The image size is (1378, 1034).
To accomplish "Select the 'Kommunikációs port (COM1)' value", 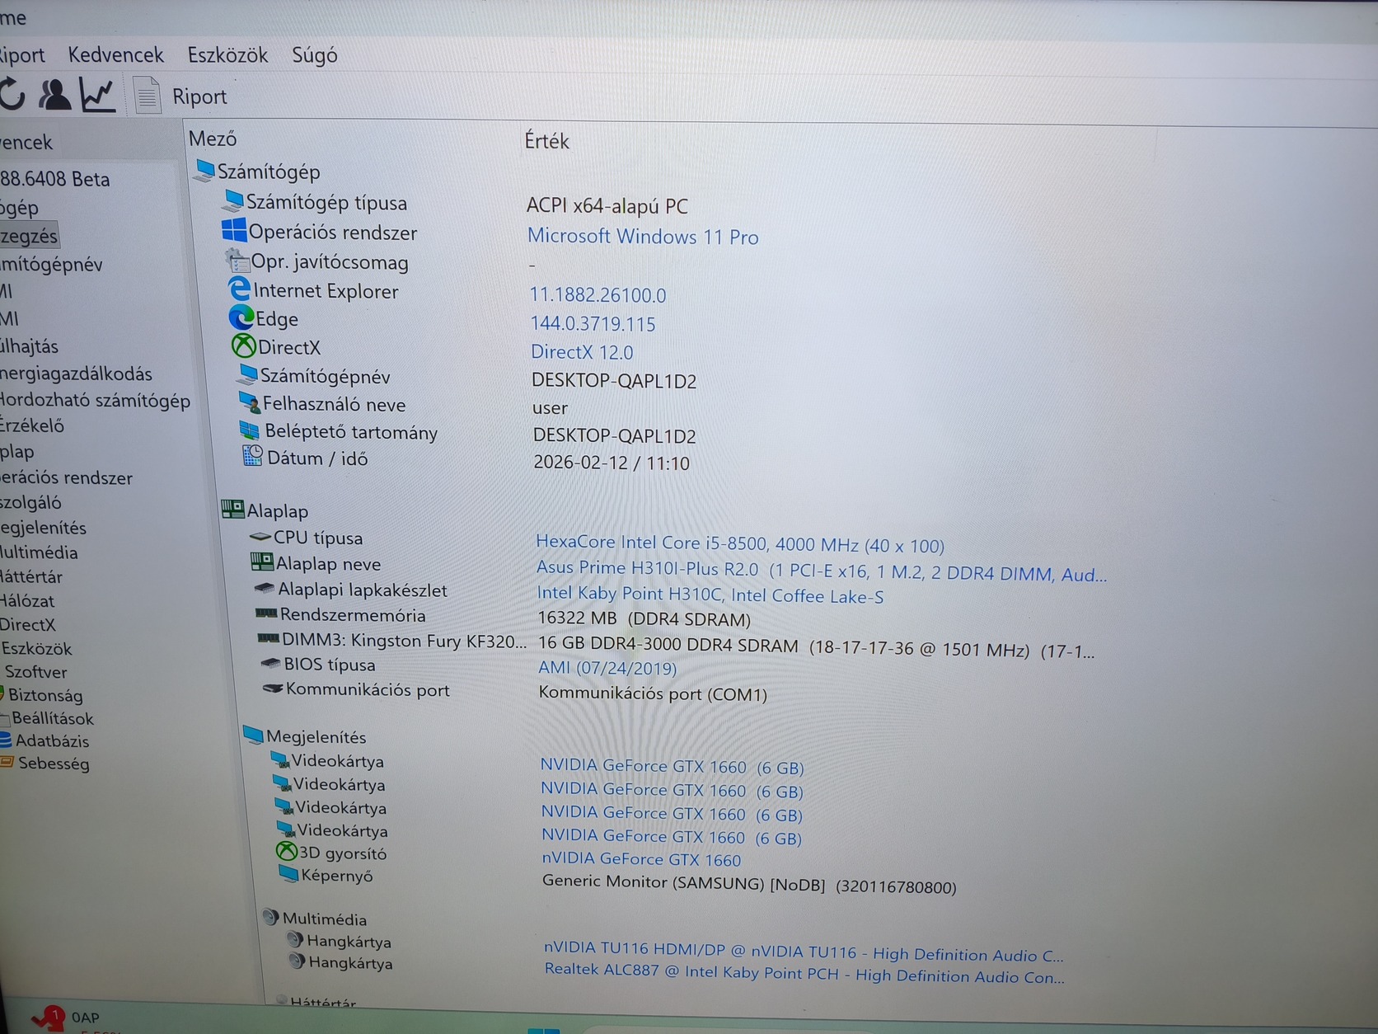I will coord(653,693).
